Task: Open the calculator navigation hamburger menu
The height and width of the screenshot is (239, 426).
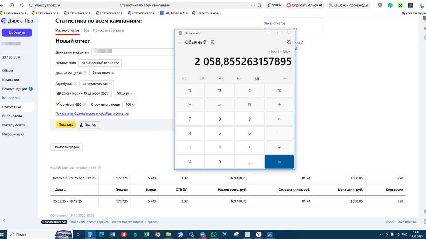Action: point(180,42)
